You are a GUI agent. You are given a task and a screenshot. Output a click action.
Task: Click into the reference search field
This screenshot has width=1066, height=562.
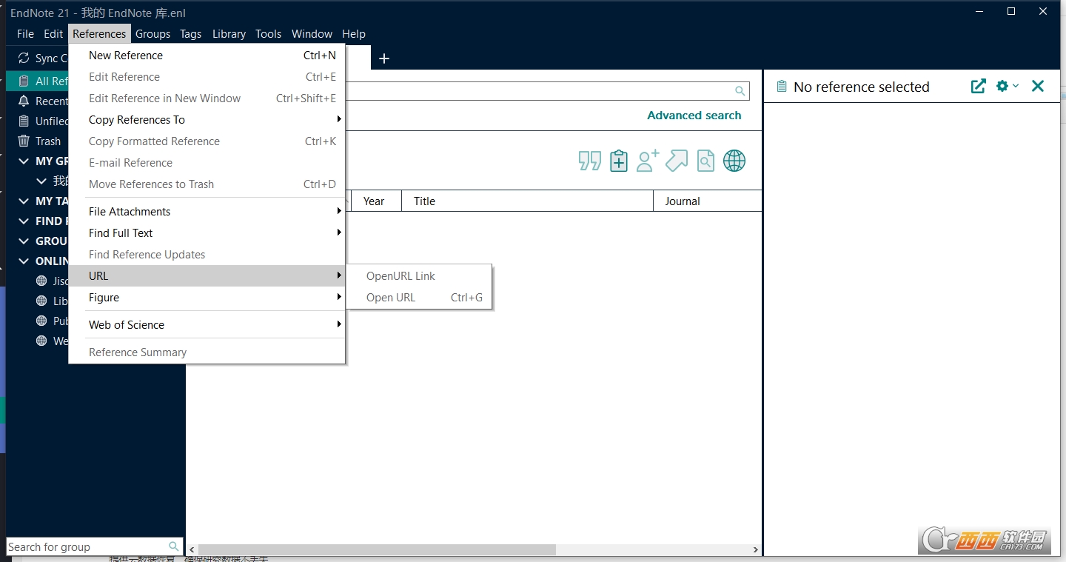548,91
